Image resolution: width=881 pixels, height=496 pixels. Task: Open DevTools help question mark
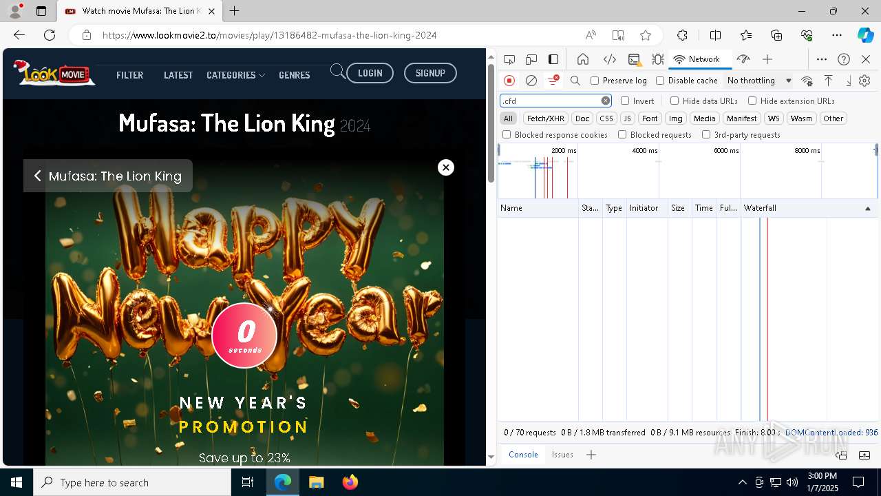click(844, 59)
